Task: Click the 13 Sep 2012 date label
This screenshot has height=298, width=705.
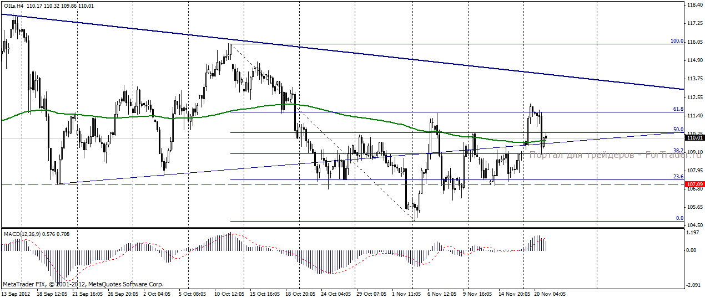Action: 16,294
